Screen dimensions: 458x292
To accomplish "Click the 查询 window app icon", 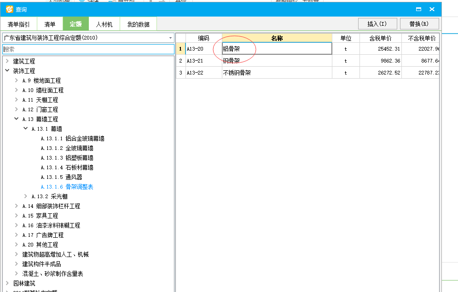I will pos(10,9).
